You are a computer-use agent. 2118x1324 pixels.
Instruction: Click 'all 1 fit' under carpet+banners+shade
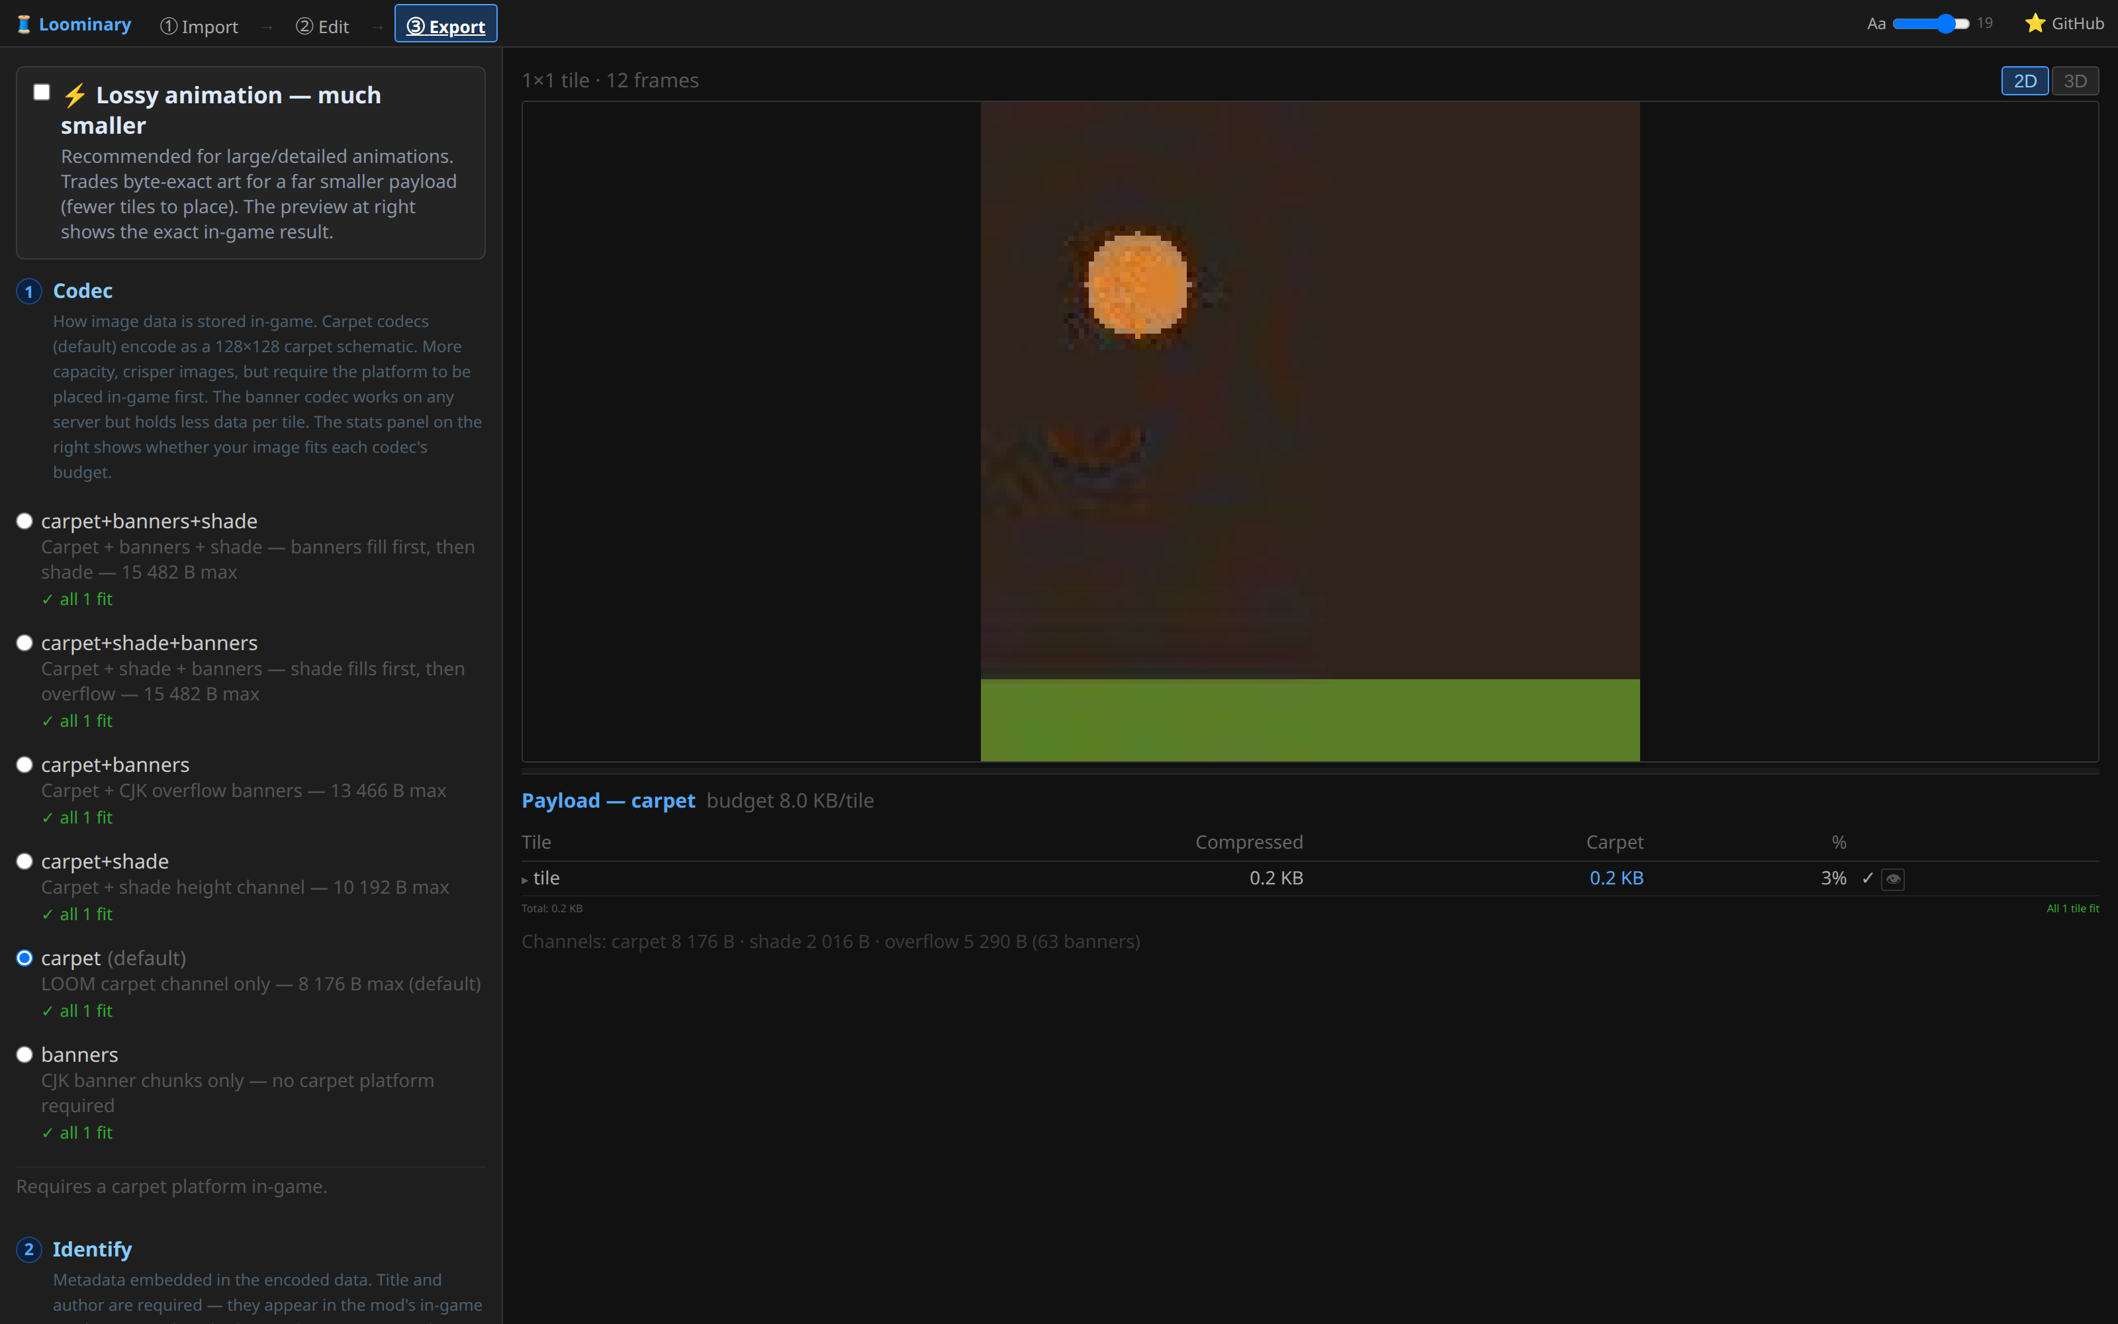pos(77,599)
